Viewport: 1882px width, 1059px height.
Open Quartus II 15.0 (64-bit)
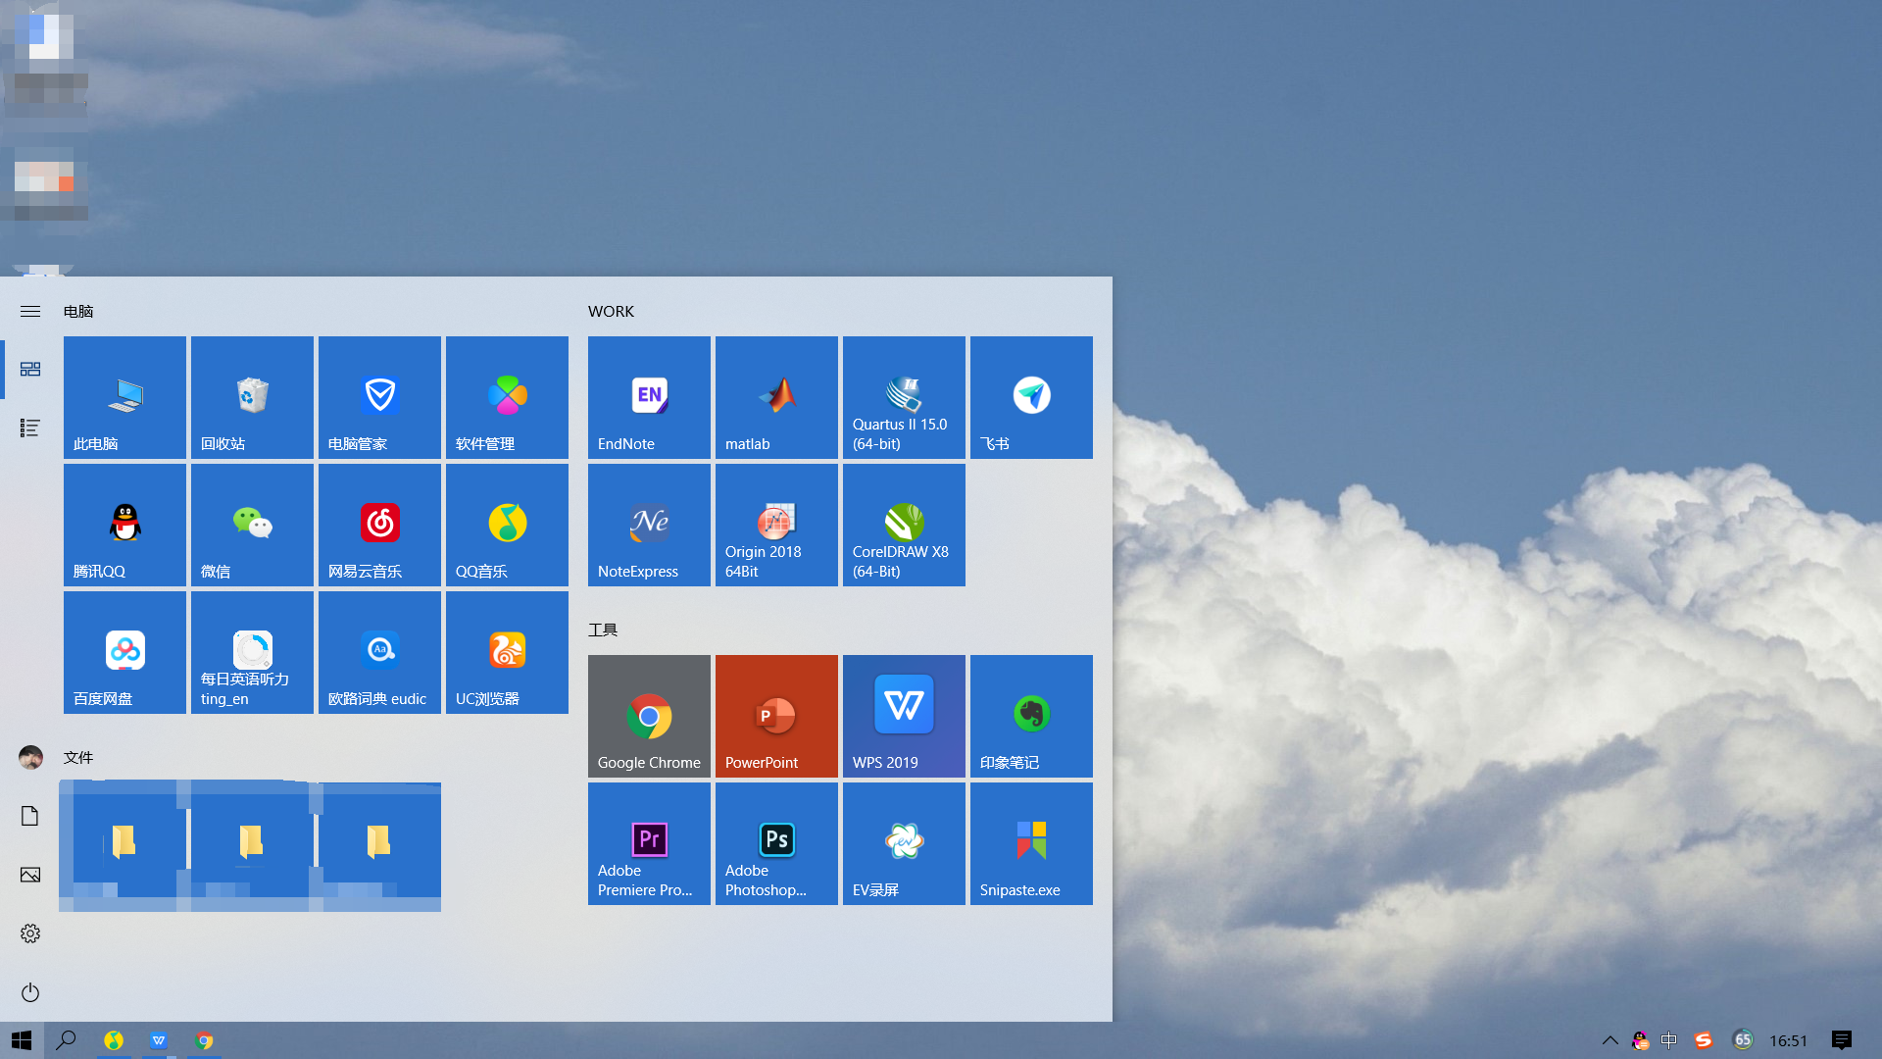903,397
